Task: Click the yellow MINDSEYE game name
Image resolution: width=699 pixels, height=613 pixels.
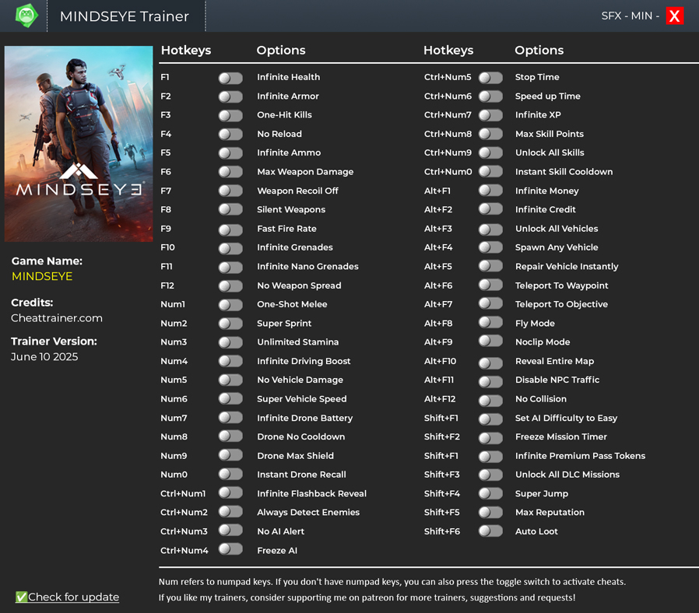Action: [42, 276]
